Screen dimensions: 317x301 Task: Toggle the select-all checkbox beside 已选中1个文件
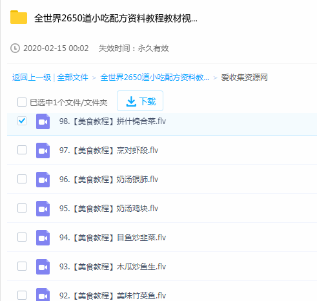pos(22,102)
